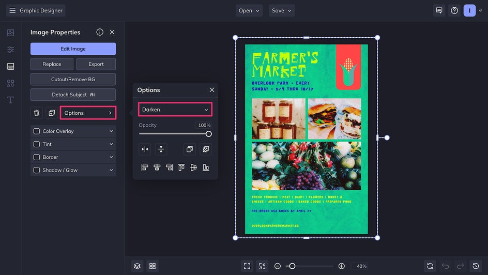Open the Layers panel icon
The height and width of the screenshot is (275, 488).
coord(138,266)
